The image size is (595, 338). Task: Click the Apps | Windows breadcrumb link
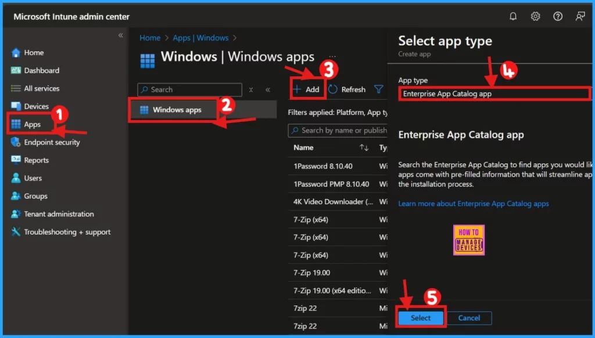coord(200,38)
